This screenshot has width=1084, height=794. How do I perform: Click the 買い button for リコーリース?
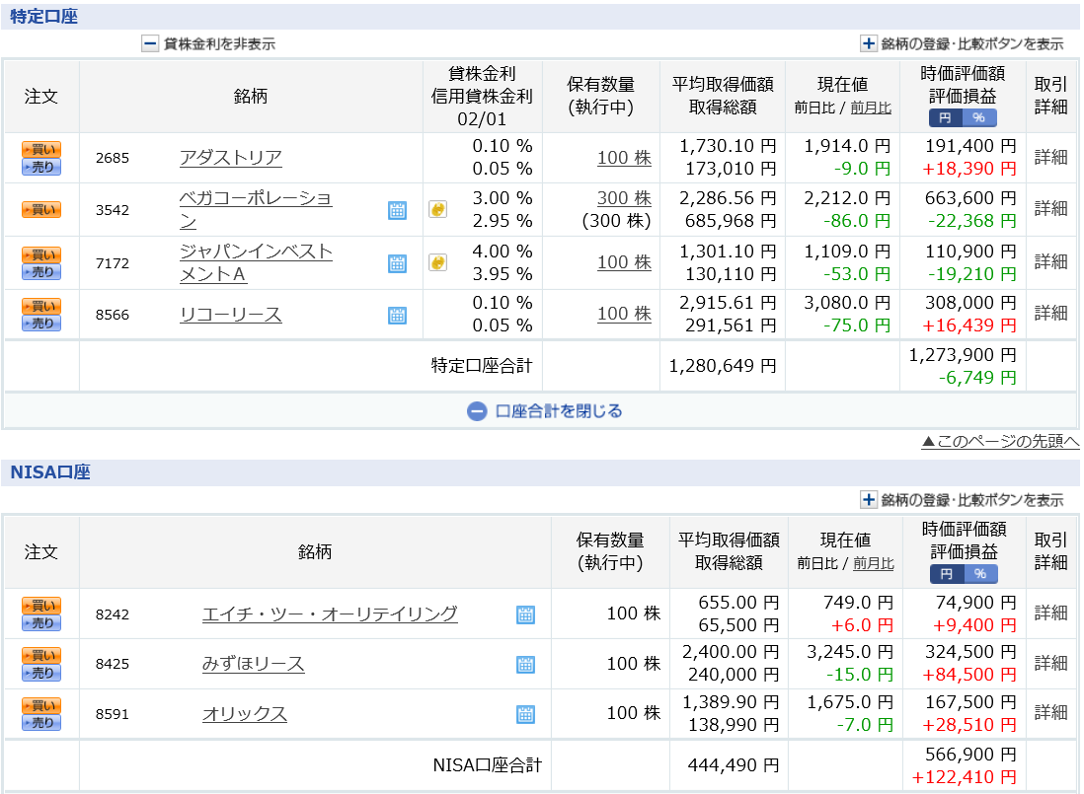[x=41, y=306]
